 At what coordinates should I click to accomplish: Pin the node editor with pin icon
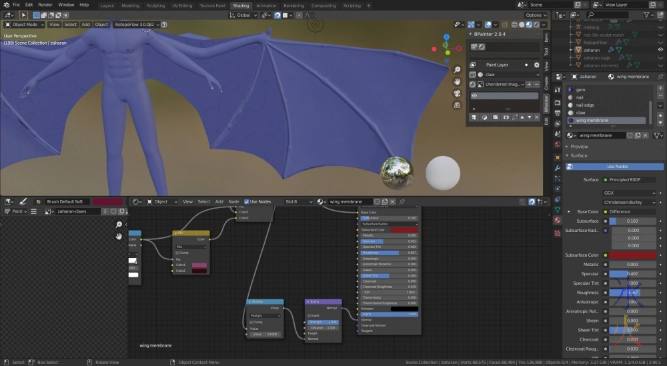[402, 201]
